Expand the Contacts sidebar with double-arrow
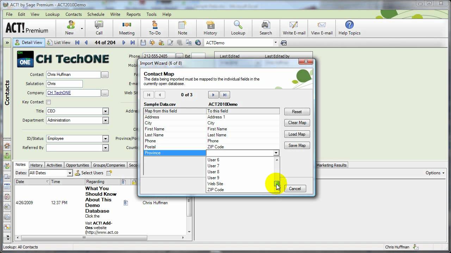 (x=7, y=43)
